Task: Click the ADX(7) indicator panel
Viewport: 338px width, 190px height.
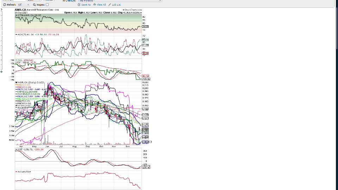Action: pos(78,46)
